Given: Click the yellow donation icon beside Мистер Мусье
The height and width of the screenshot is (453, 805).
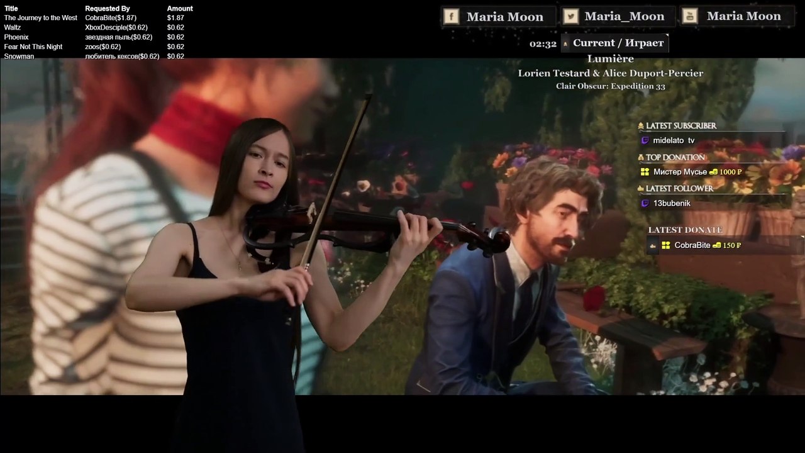Looking at the screenshot, I should 645,172.
